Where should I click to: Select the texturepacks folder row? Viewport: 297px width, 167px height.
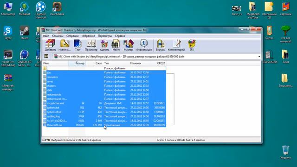(x=104, y=94)
